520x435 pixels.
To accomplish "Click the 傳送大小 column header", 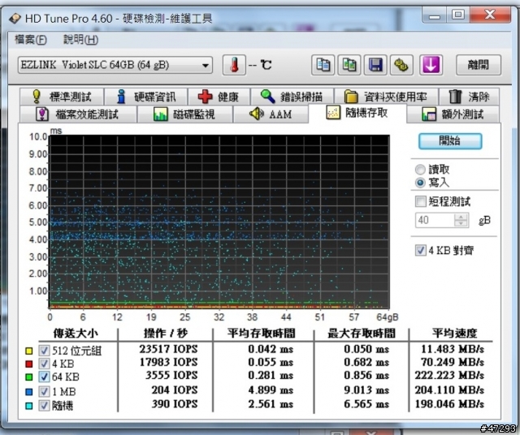I will pos(76,334).
